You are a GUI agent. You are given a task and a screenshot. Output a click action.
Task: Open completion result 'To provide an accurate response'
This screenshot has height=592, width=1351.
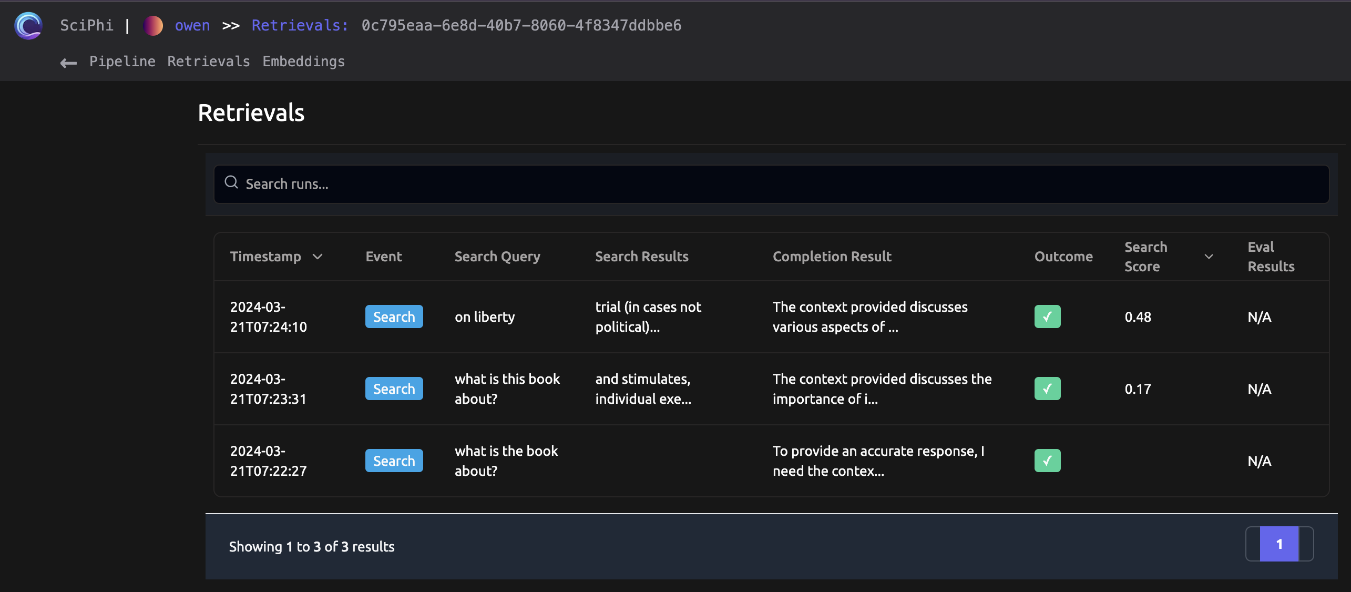tap(878, 461)
